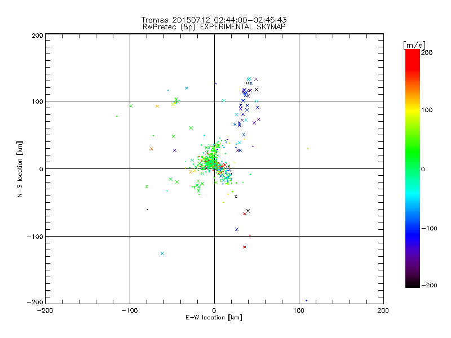Click the -200 label beside the color bar
Screen dimensions: 451x338
[429, 285]
